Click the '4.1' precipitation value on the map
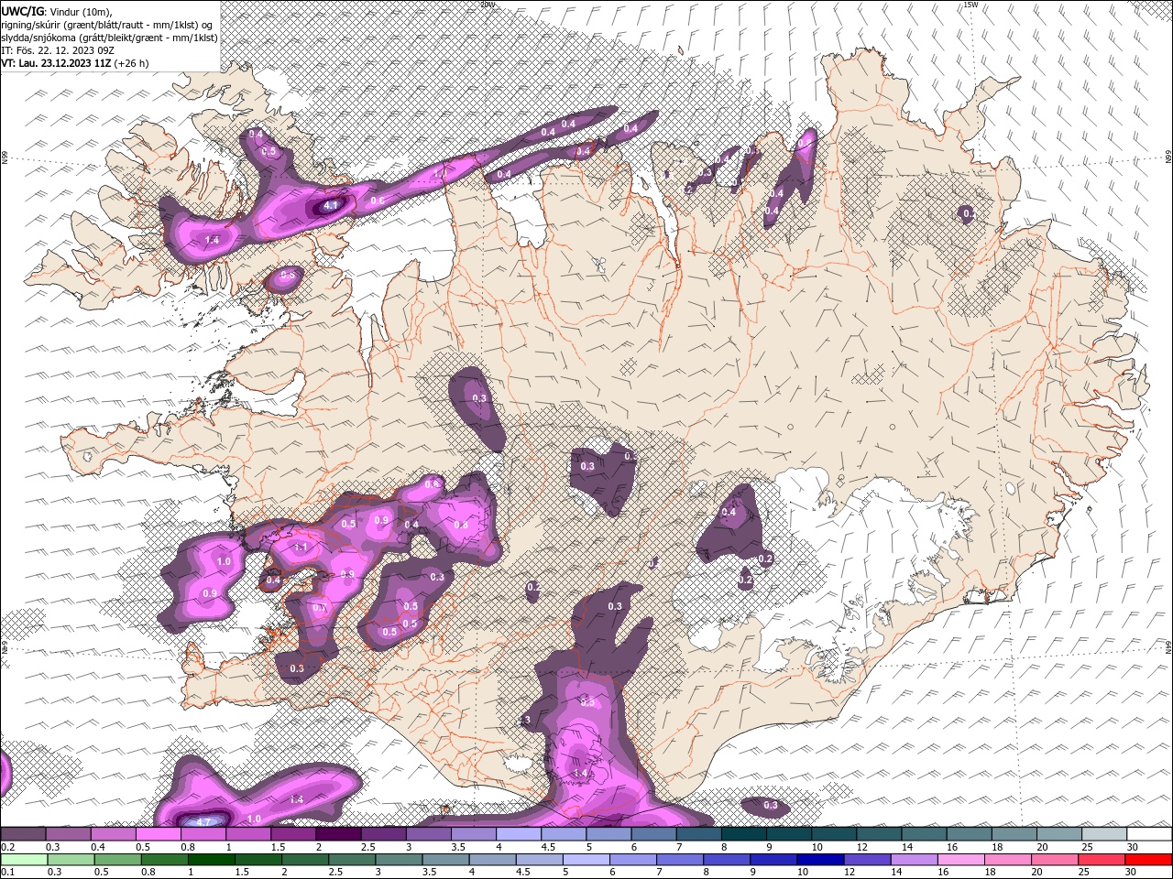 tap(331, 205)
